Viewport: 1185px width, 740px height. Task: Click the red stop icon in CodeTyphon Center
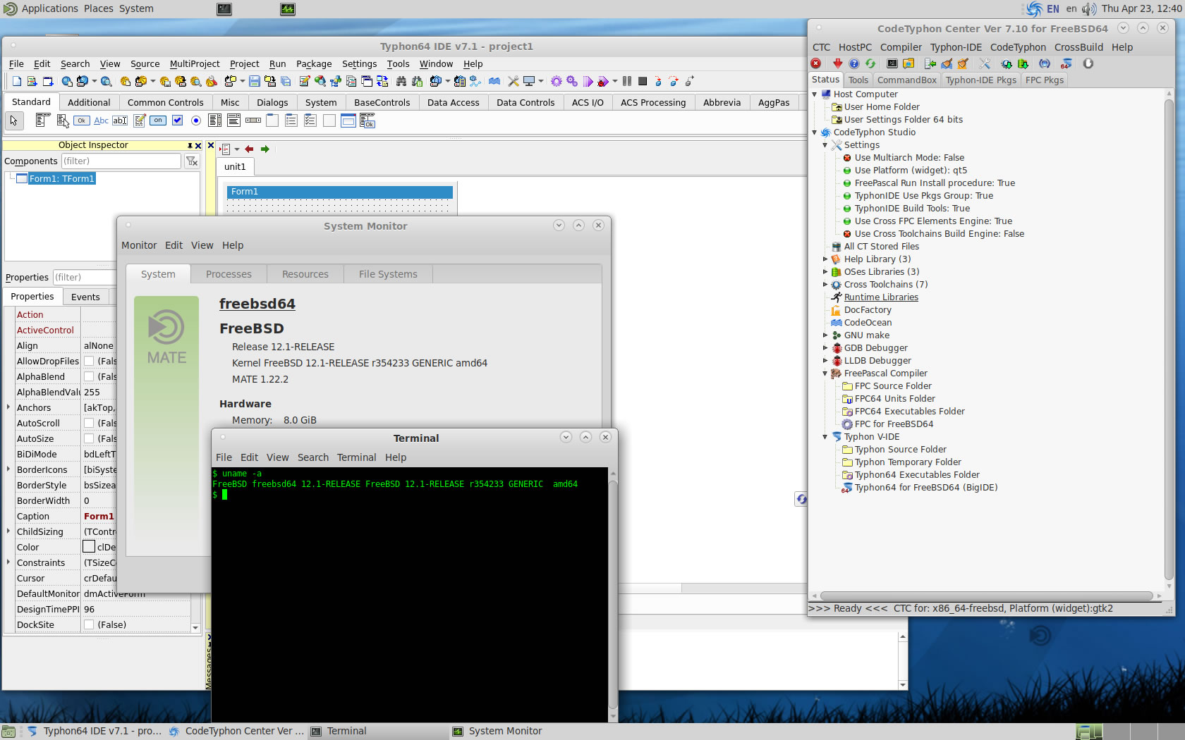click(x=816, y=63)
